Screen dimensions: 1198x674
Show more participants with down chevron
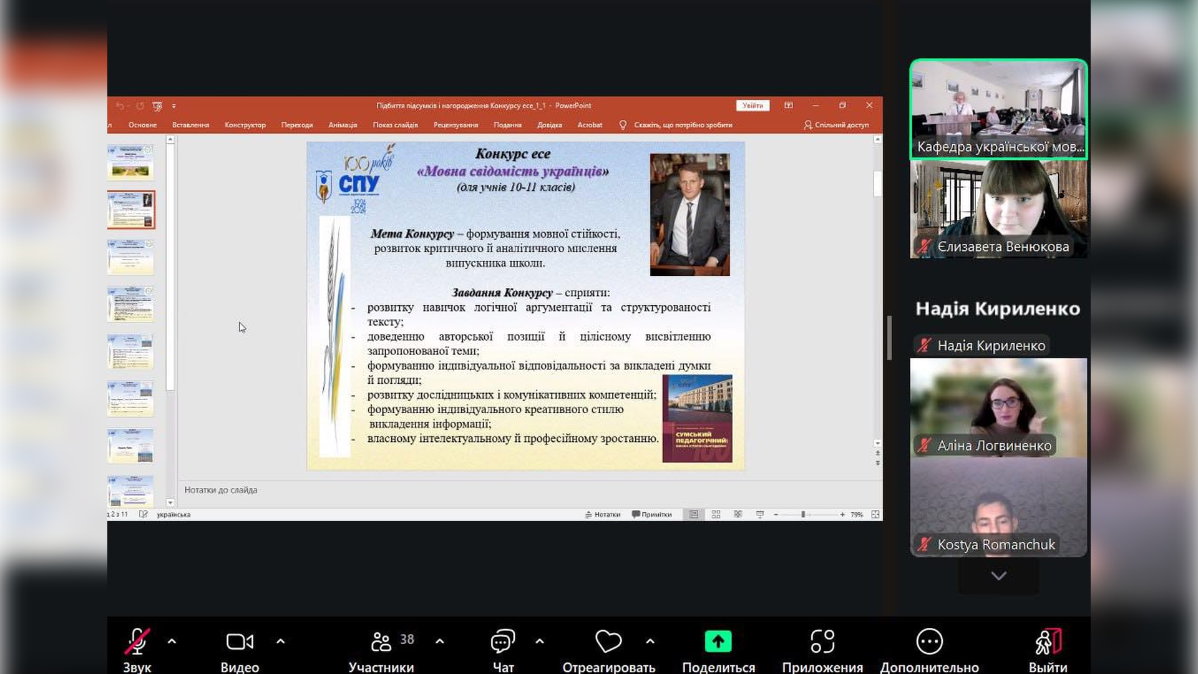[998, 575]
